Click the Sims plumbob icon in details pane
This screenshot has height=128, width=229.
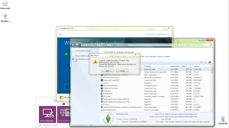click(108, 118)
